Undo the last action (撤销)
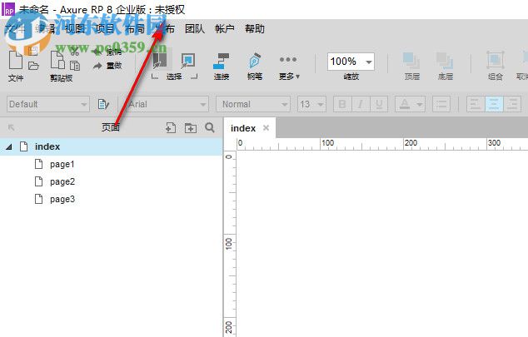This screenshot has width=528, height=337. 107,52
